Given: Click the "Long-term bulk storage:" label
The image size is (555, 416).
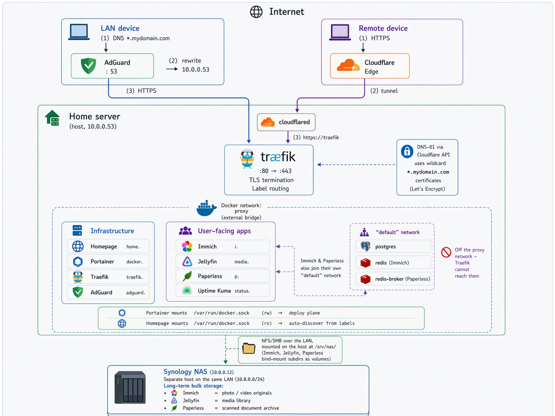Looking at the screenshot, I should 194,386.
